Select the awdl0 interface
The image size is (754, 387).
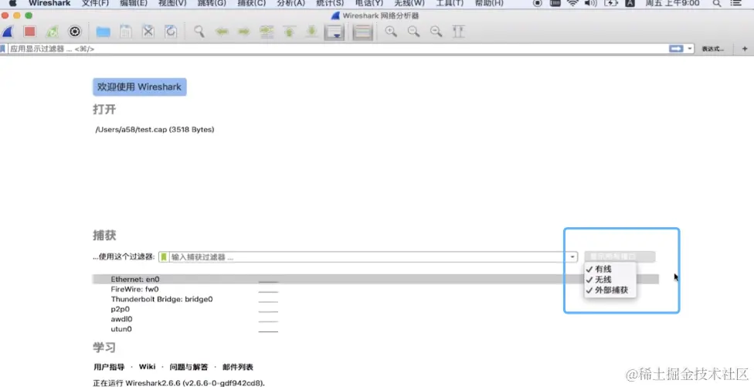tap(375, 319)
